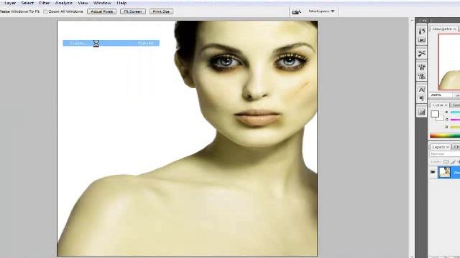Pick a color from the spectrum ramp
This screenshot has width=460, height=258.
click(x=445, y=135)
